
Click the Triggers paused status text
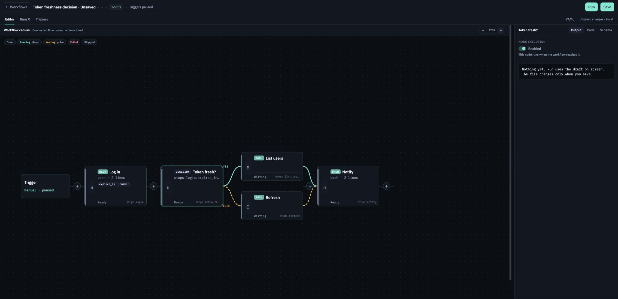click(141, 7)
